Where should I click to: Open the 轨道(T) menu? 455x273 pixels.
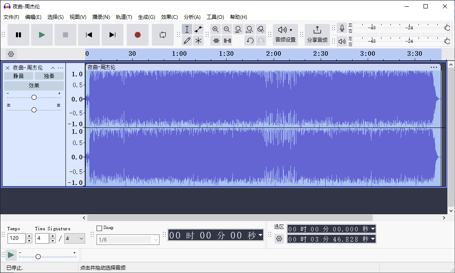[124, 17]
